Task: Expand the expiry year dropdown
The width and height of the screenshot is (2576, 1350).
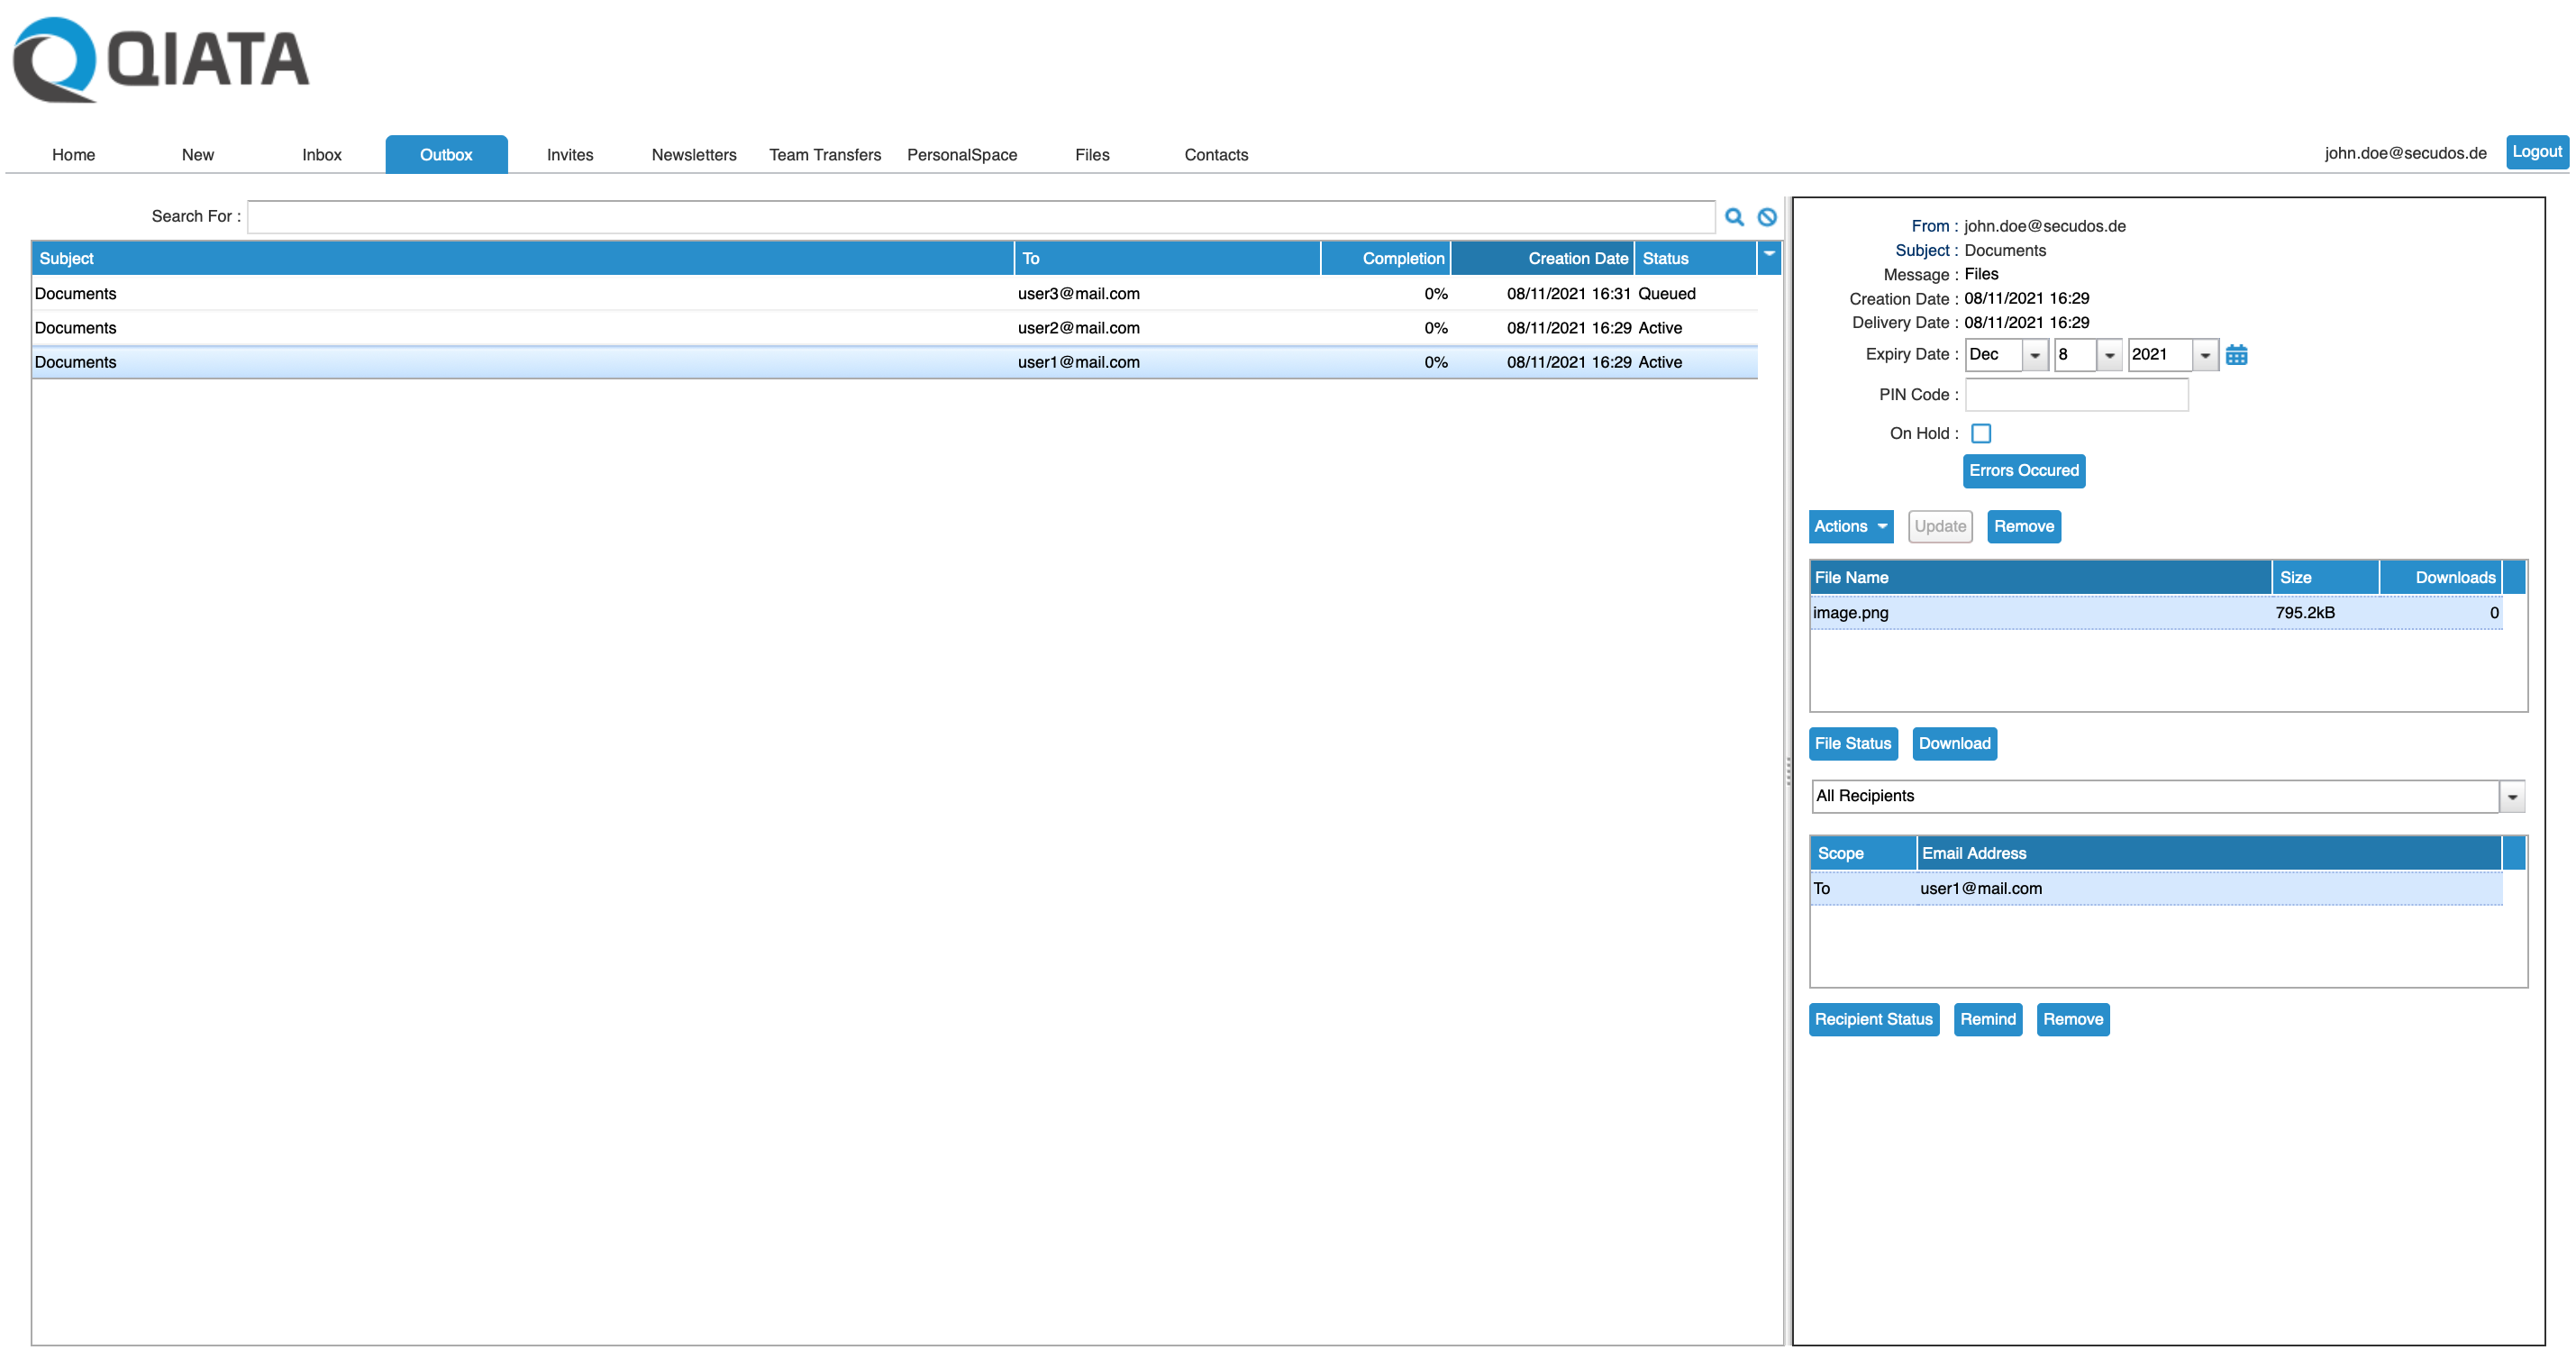Action: pyautogui.click(x=2205, y=355)
